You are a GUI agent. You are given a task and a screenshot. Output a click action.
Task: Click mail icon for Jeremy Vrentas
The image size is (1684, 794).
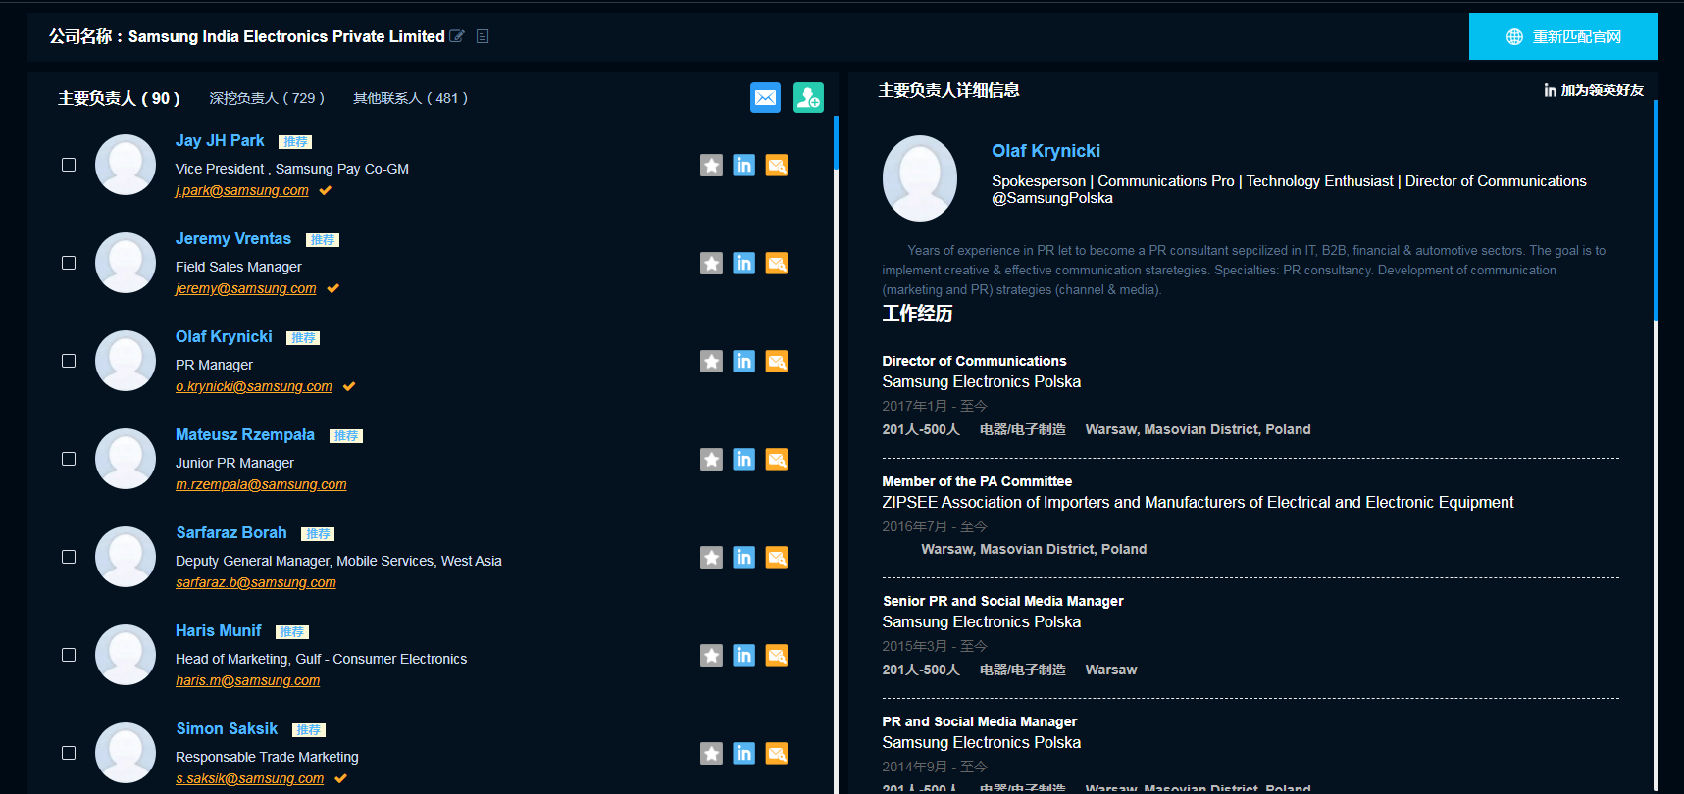pos(777,264)
